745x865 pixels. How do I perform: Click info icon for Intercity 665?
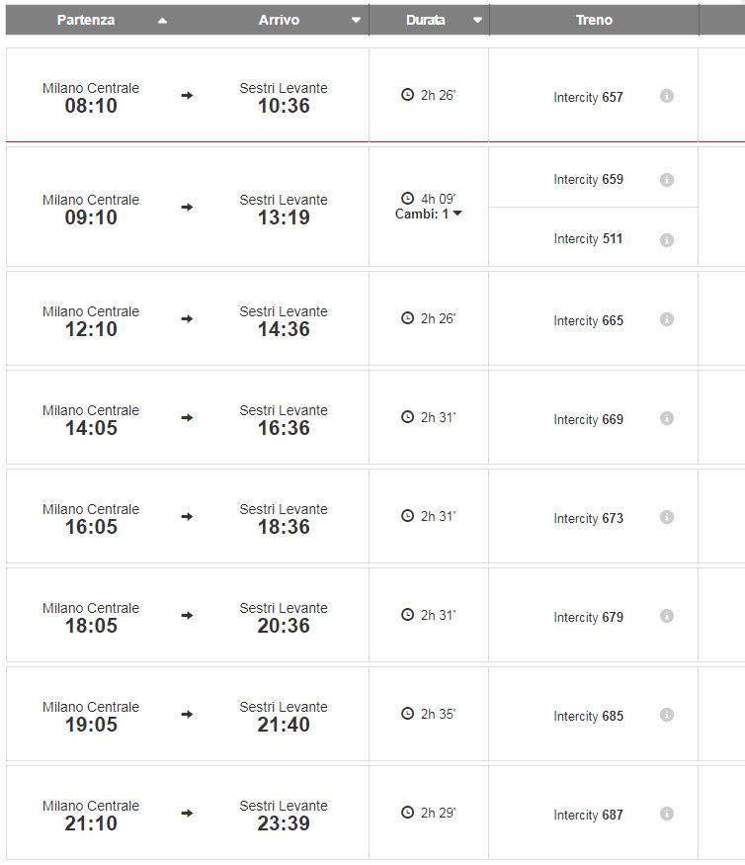[x=667, y=319]
